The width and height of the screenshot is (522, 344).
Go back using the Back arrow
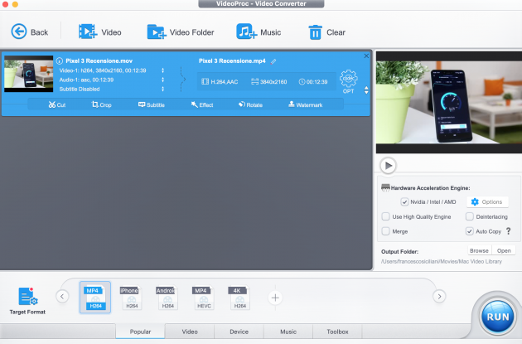pyautogui.click(x=19, y=31)
